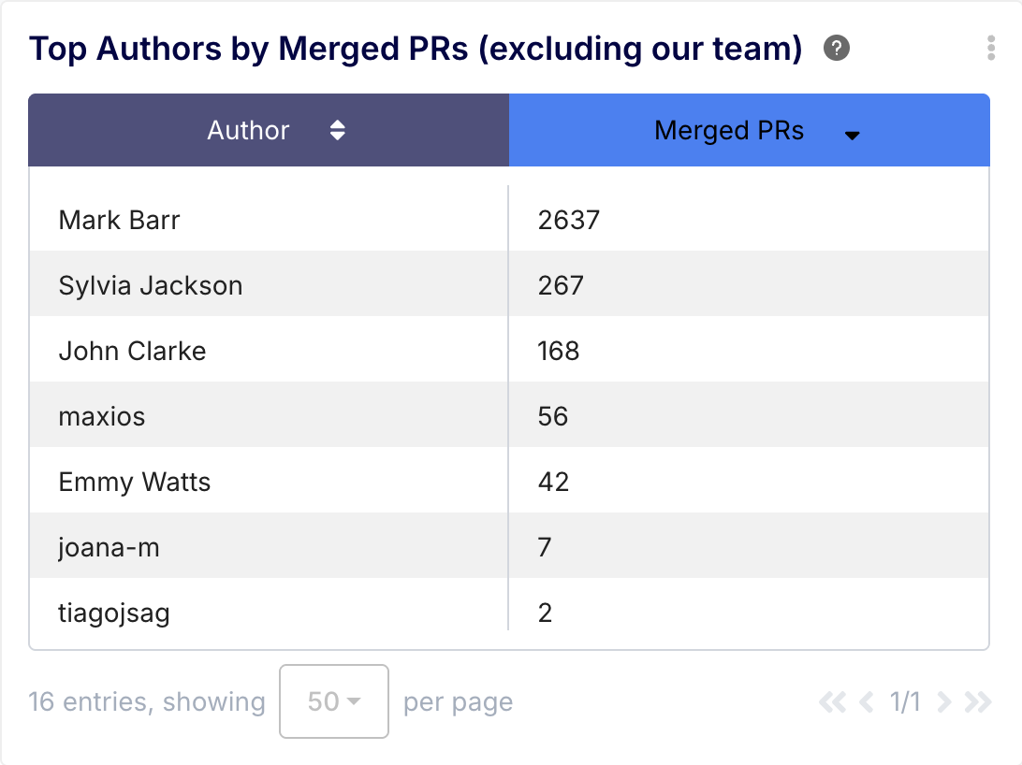Go to first page double-chevron
Image resolution: width=1022 pixels, height=765 pixels.
tap(832, 702)
